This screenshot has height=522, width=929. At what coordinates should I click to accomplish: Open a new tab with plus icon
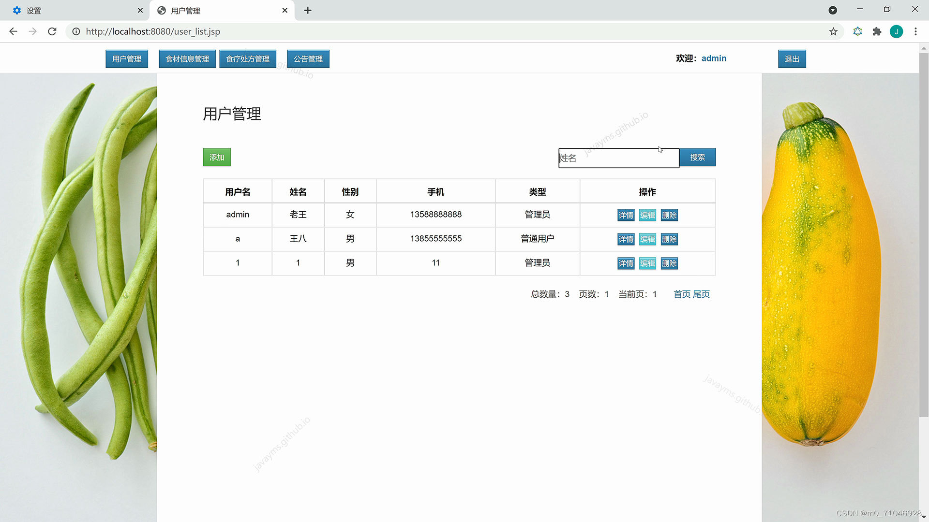click(x=308, y=10)
